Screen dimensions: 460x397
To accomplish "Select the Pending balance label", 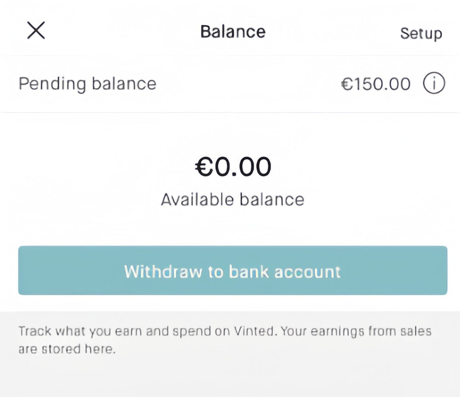I will coord(87,84).
